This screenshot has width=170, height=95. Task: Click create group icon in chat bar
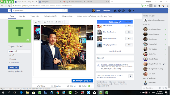click(166, 88)
